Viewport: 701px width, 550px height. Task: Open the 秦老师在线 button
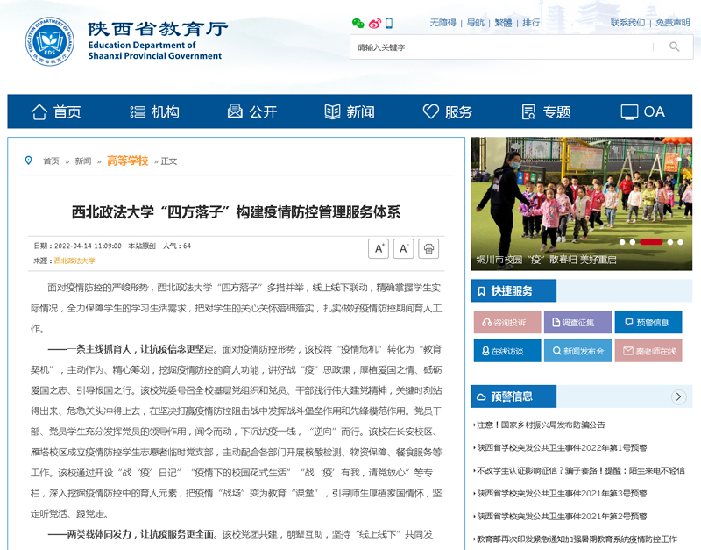click(x=648, y=351)
